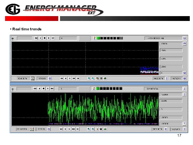The height and width of the screenshot is (145, 193).
Task: Open the pen selector icon in the bottom trend
Action: pos(94,89)
